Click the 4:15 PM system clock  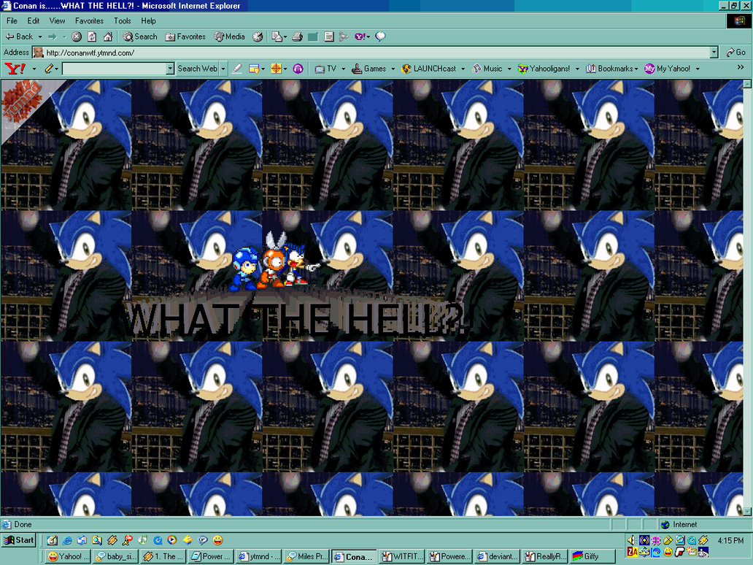731,540
